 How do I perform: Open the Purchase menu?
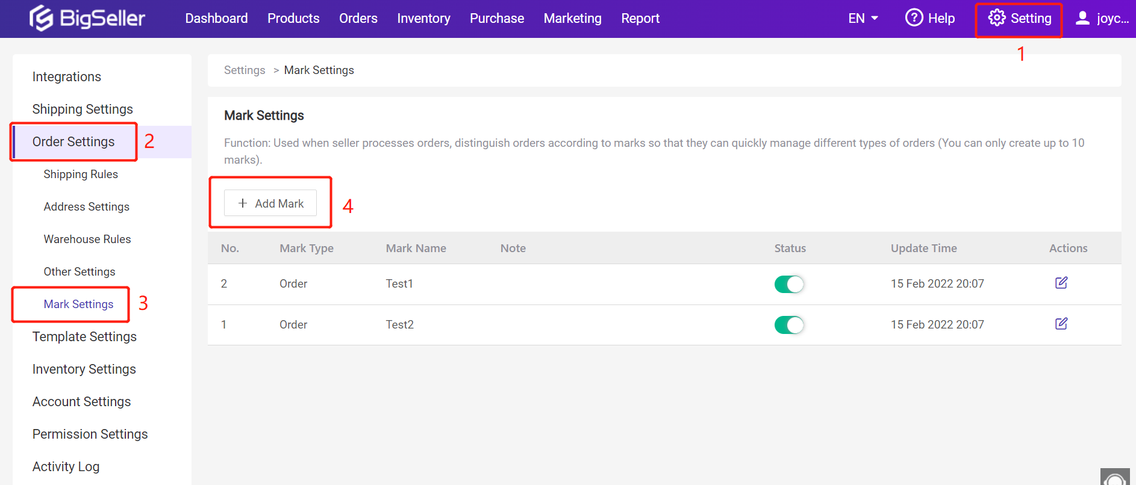497,18
